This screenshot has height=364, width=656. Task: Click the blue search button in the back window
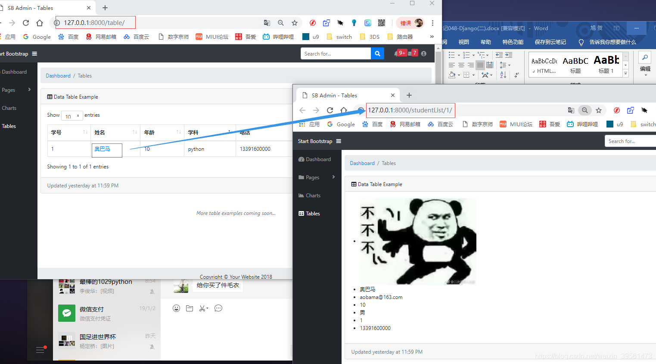[377, 53]
